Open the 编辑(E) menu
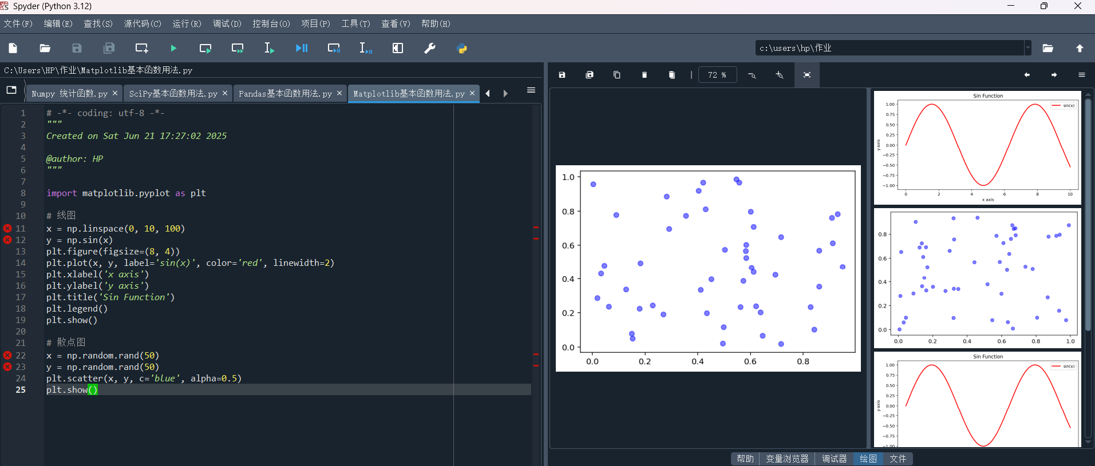1095x466 pixels. [x=58, y=23]
